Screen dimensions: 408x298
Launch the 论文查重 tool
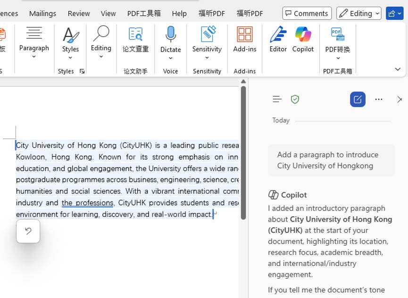135,34
